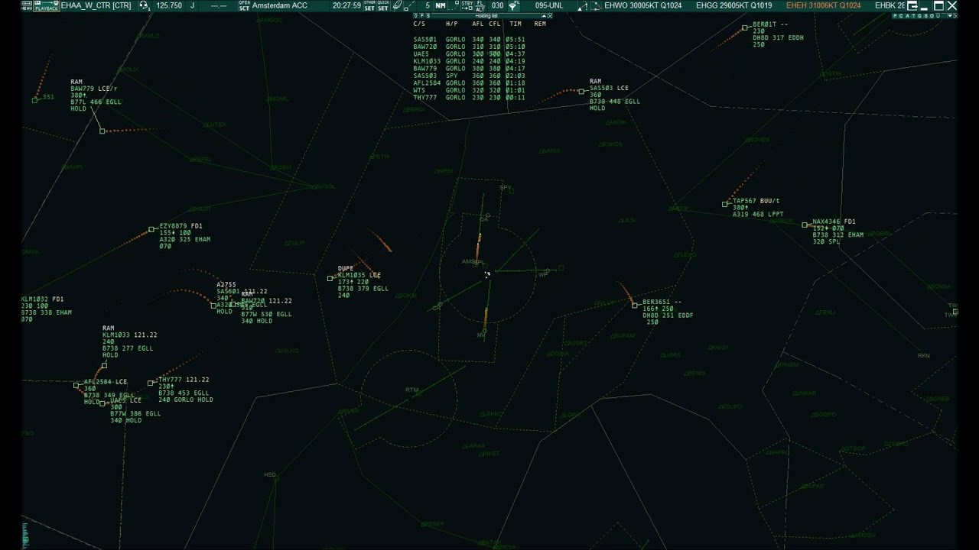Restore down the EuroScope window
This screenshot has height=550, width=979.
pyautogui.click(x=939, y=5)
